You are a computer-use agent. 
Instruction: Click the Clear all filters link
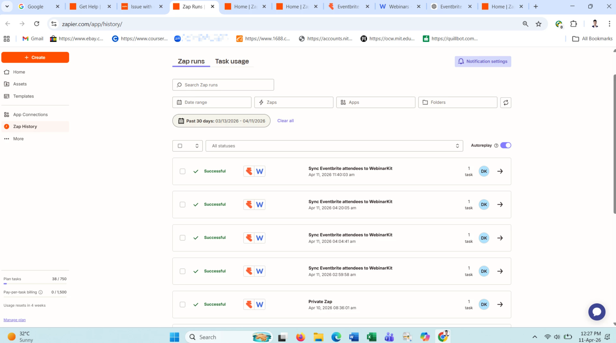[285, 121]
